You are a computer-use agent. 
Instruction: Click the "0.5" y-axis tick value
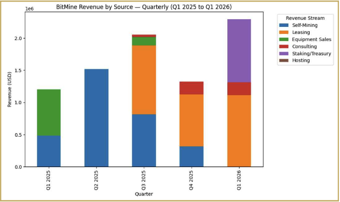[18, 135]
